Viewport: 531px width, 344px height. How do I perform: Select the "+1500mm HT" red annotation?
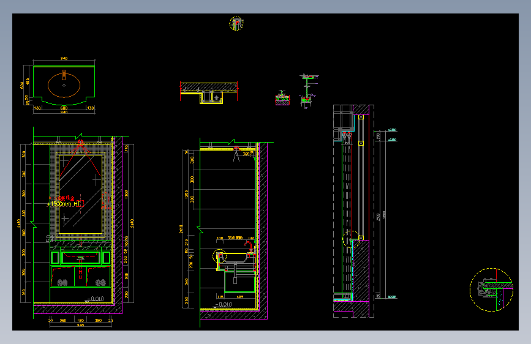(64, 204)
